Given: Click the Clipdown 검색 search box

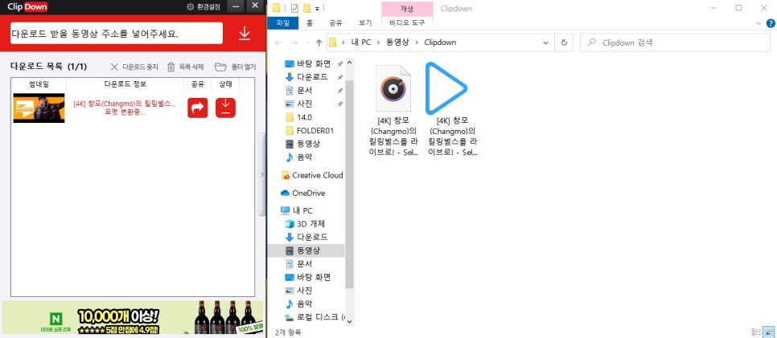Looking at the screenshot, I should (675, 43).
